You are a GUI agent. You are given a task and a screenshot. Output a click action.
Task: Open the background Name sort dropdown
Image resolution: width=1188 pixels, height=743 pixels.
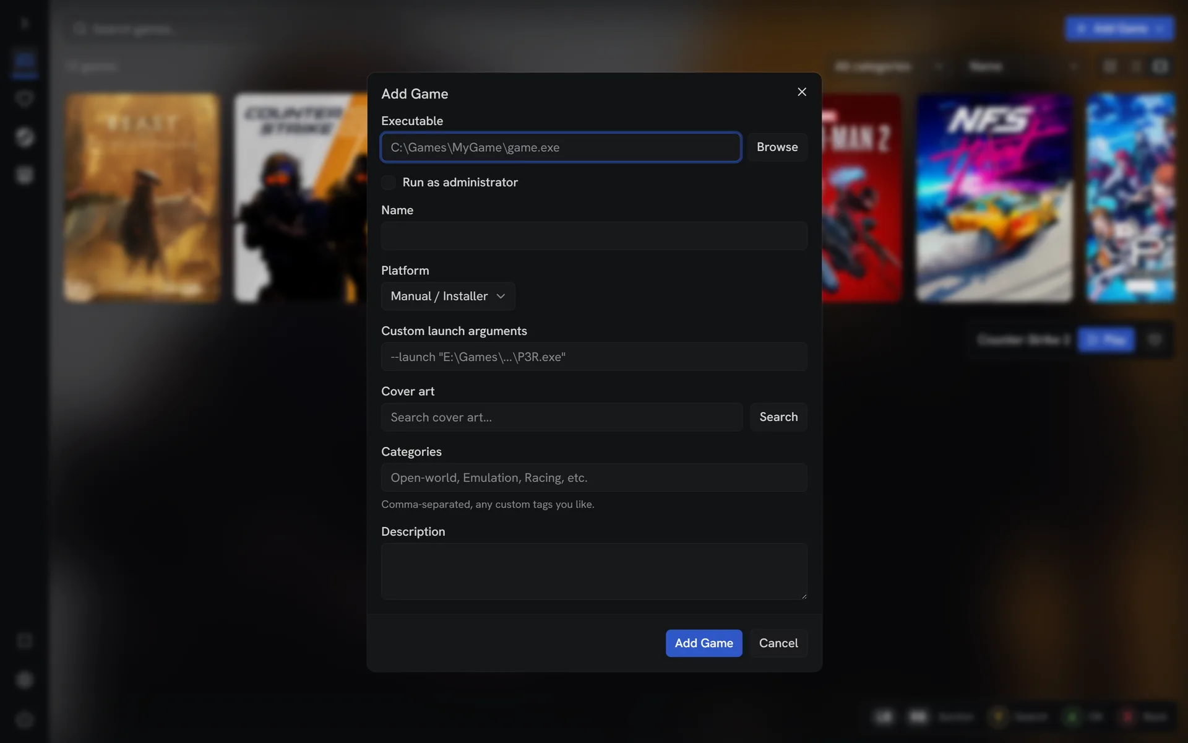(x=1024, y=66)
